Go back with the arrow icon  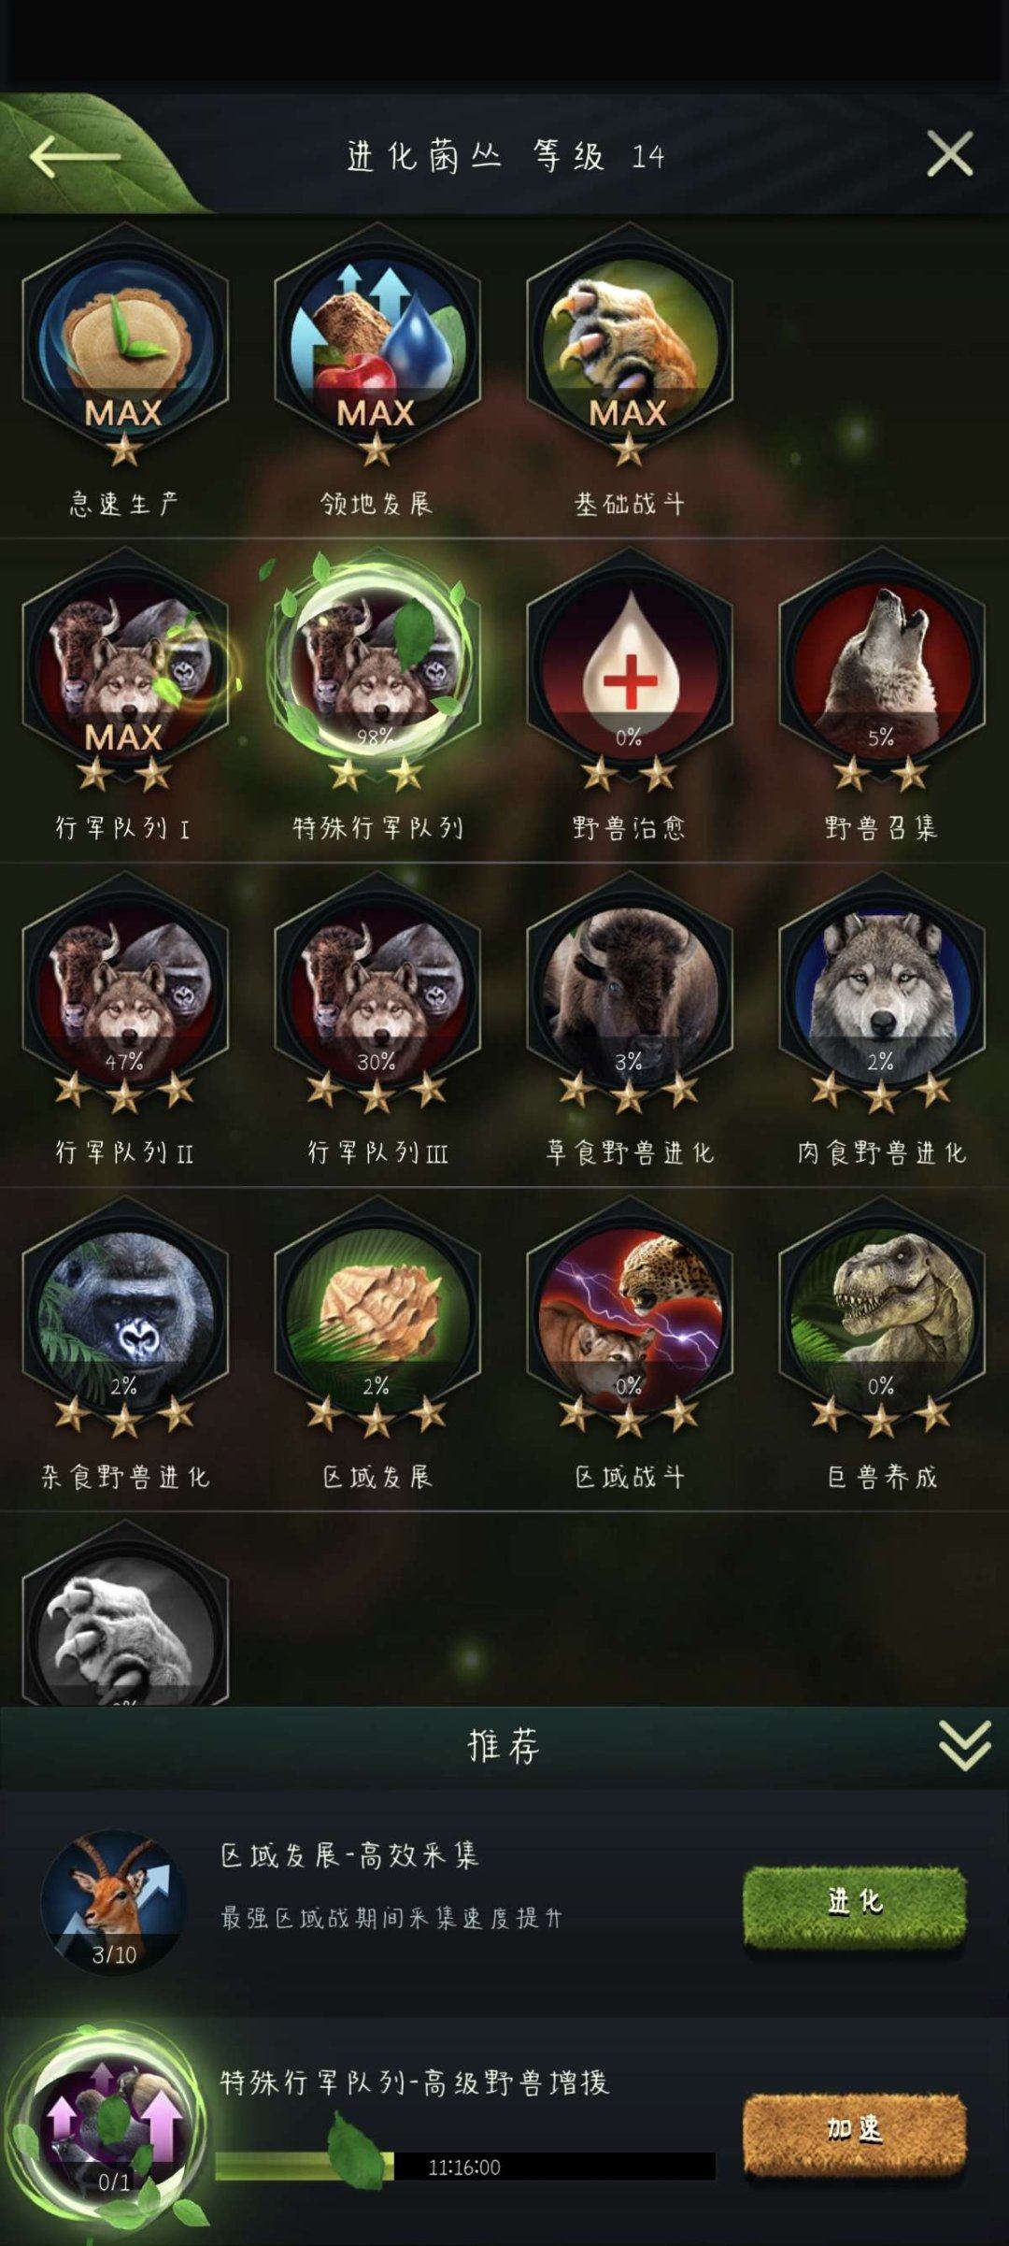coord(75,156)
